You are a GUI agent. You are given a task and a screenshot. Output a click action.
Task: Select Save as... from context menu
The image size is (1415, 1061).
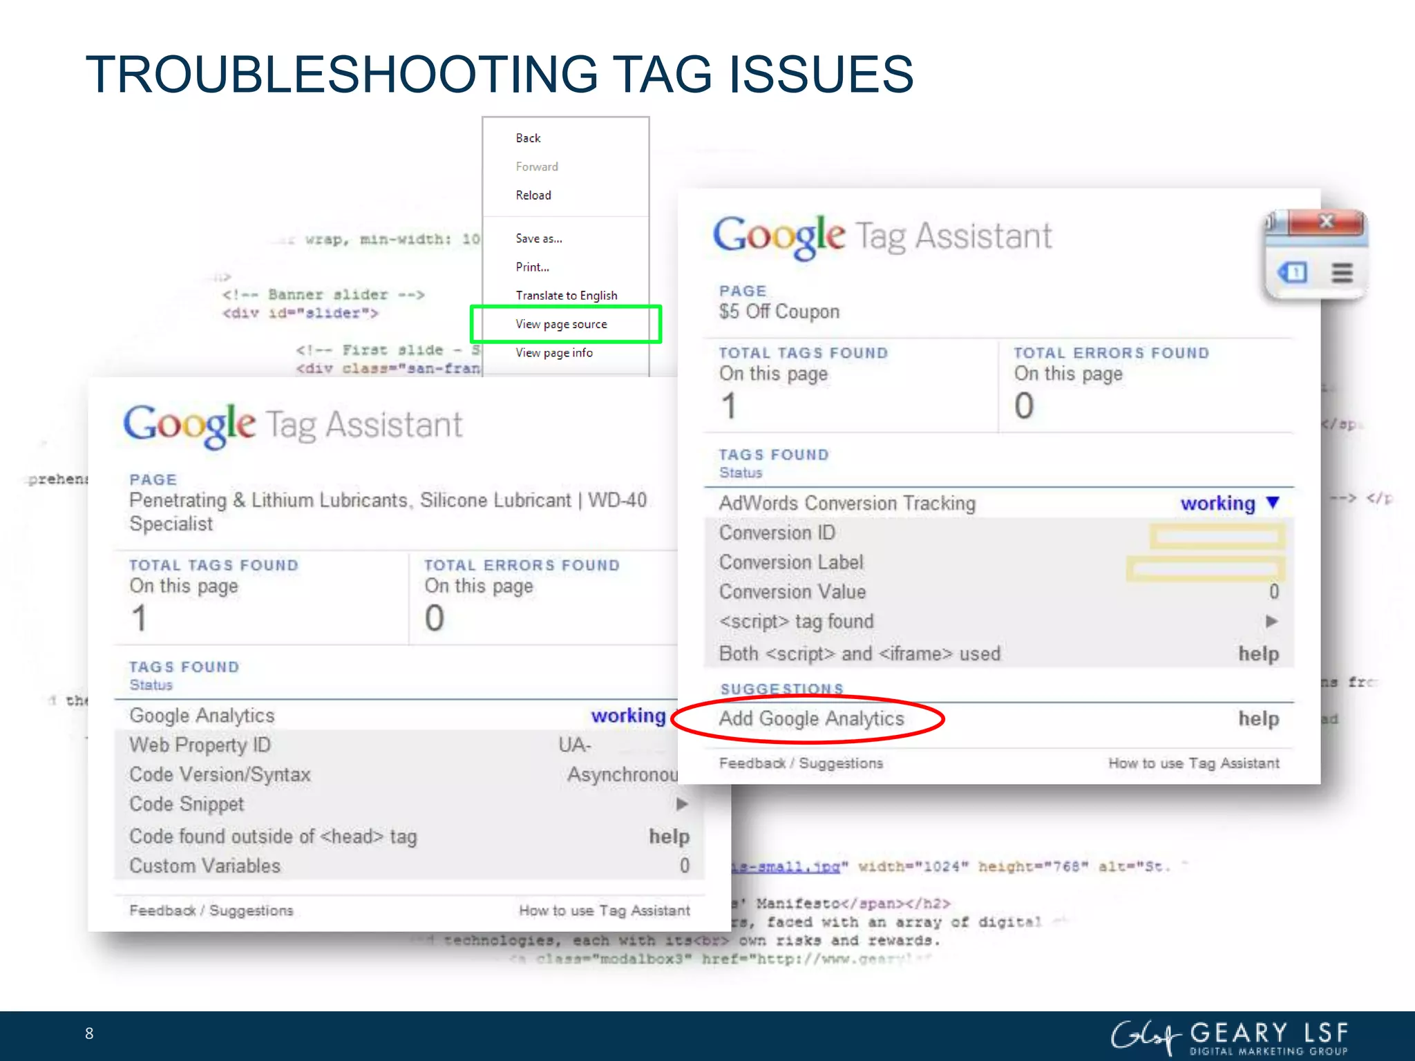(x=539, y=238)
